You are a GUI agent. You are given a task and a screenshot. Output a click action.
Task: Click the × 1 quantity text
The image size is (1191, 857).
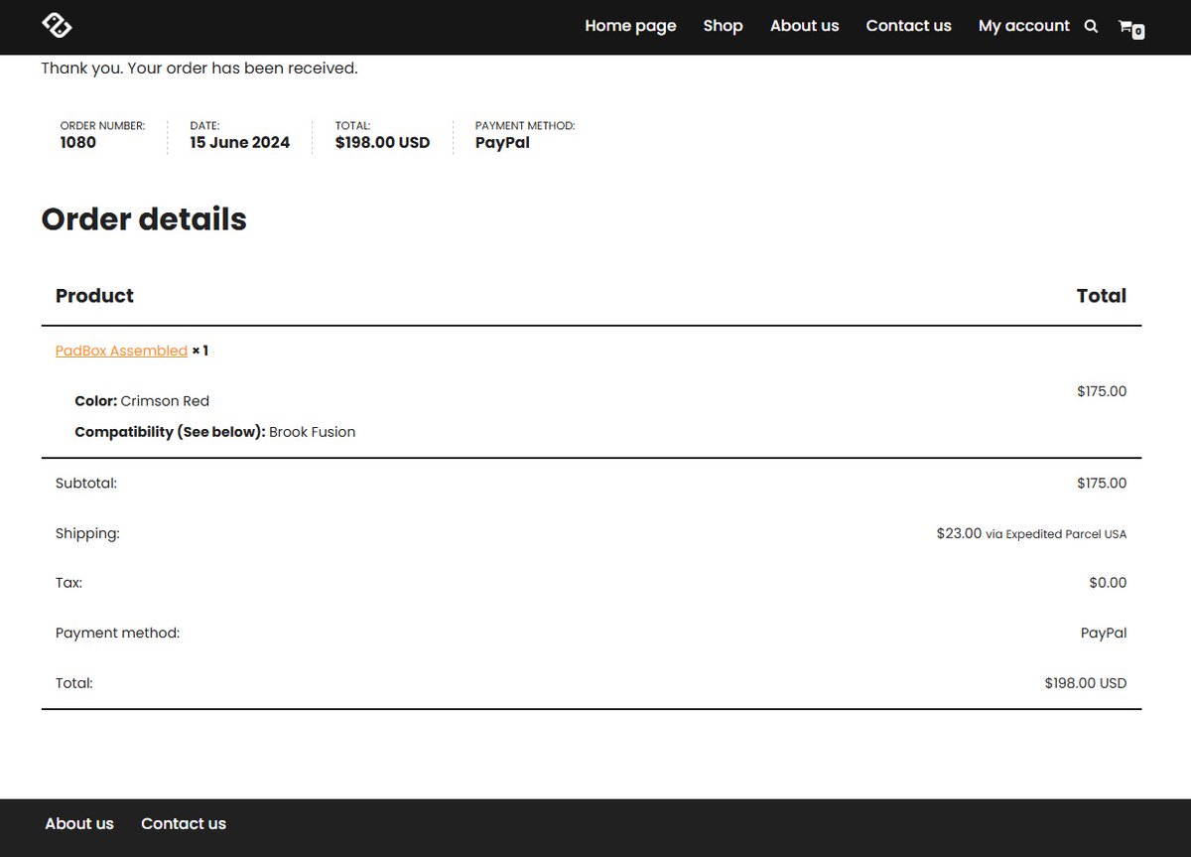200,351
